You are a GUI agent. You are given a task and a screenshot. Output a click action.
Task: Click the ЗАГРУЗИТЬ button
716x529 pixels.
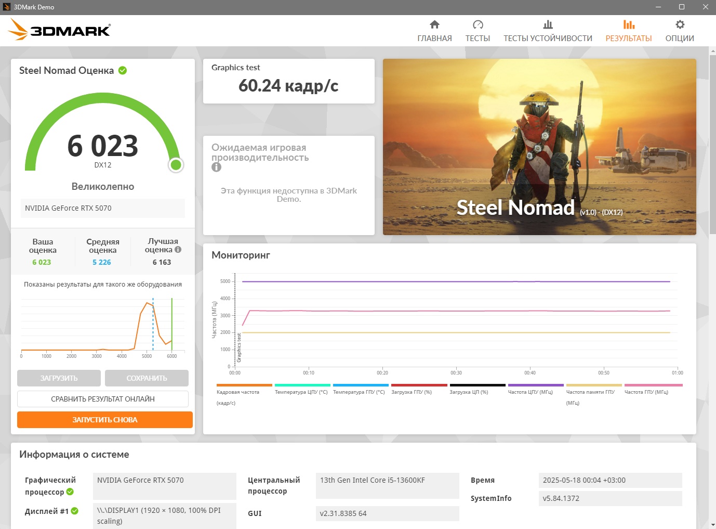coord(59,378)
